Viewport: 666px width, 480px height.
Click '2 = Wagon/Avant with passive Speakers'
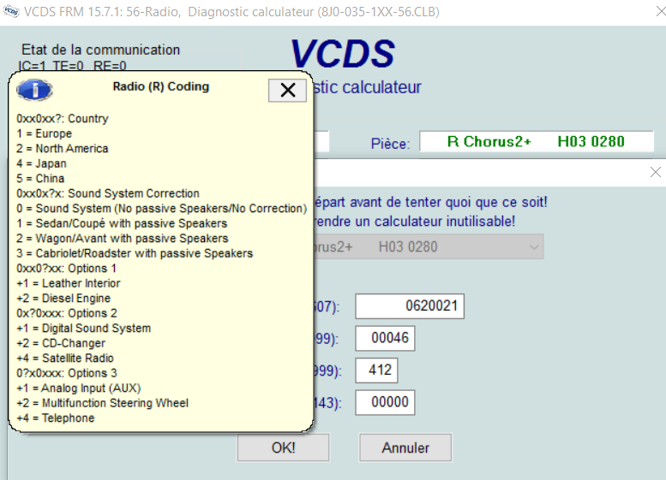point(123,239)
